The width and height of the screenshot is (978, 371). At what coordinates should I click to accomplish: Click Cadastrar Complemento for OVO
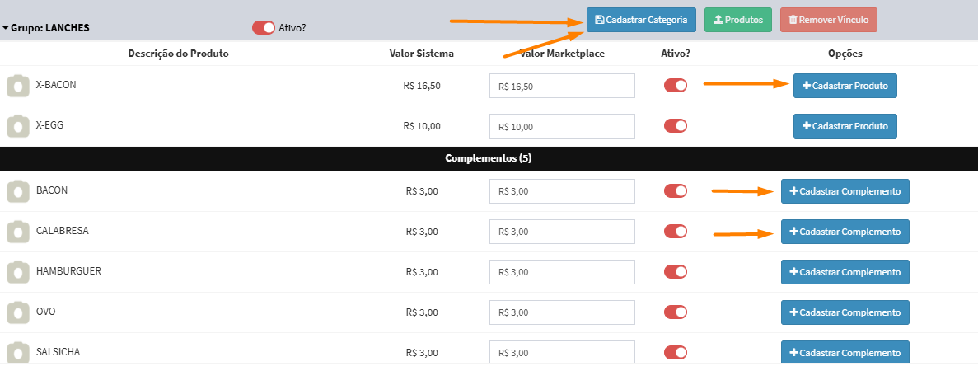click(x=845, y=312)
